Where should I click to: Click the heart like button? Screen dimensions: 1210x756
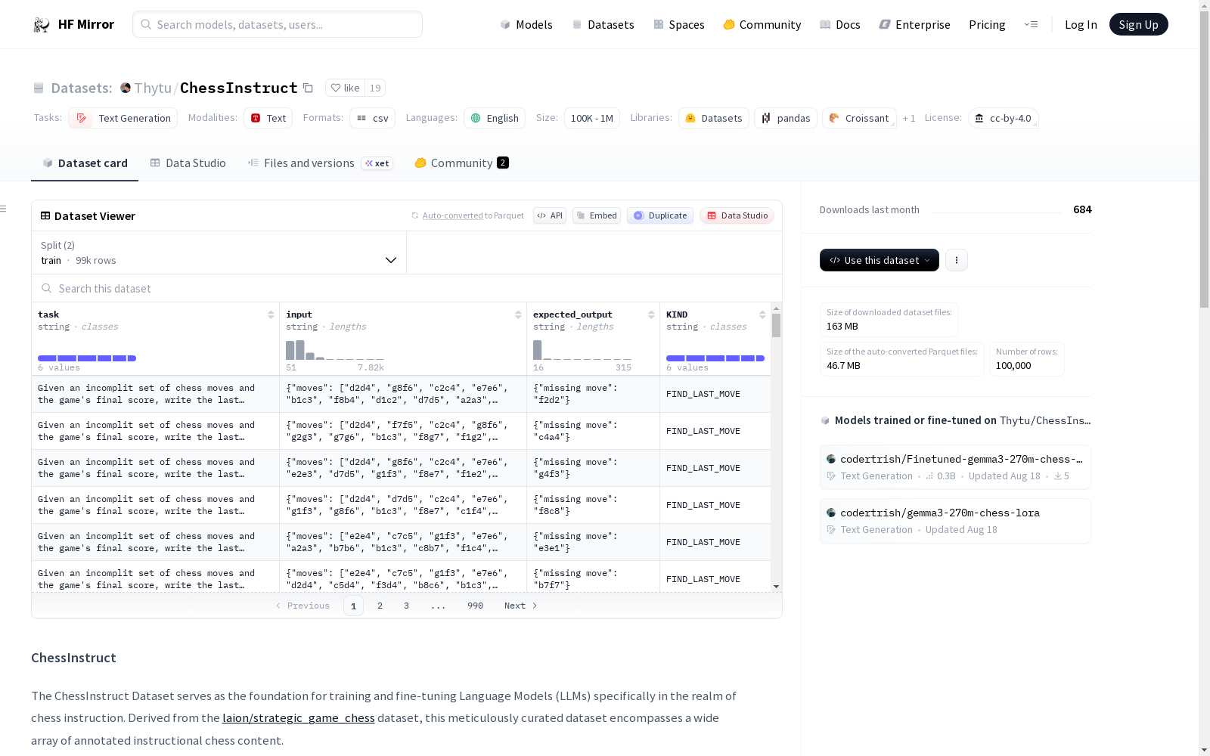pyautogui.click(x=345, y=88)
